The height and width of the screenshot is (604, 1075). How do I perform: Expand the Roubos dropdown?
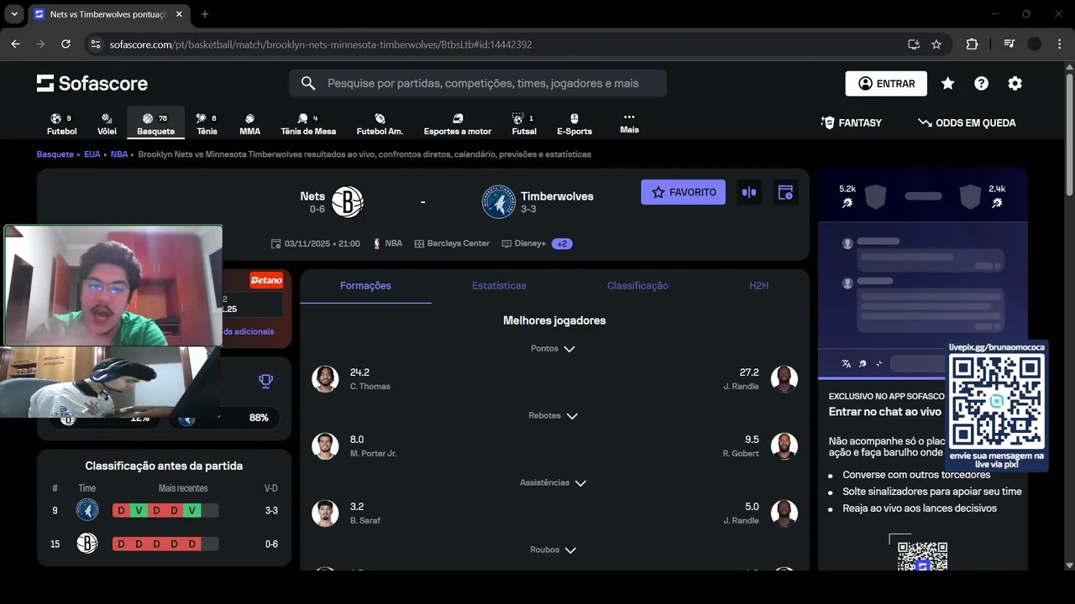pyautogui.click(x=553, y=549)
